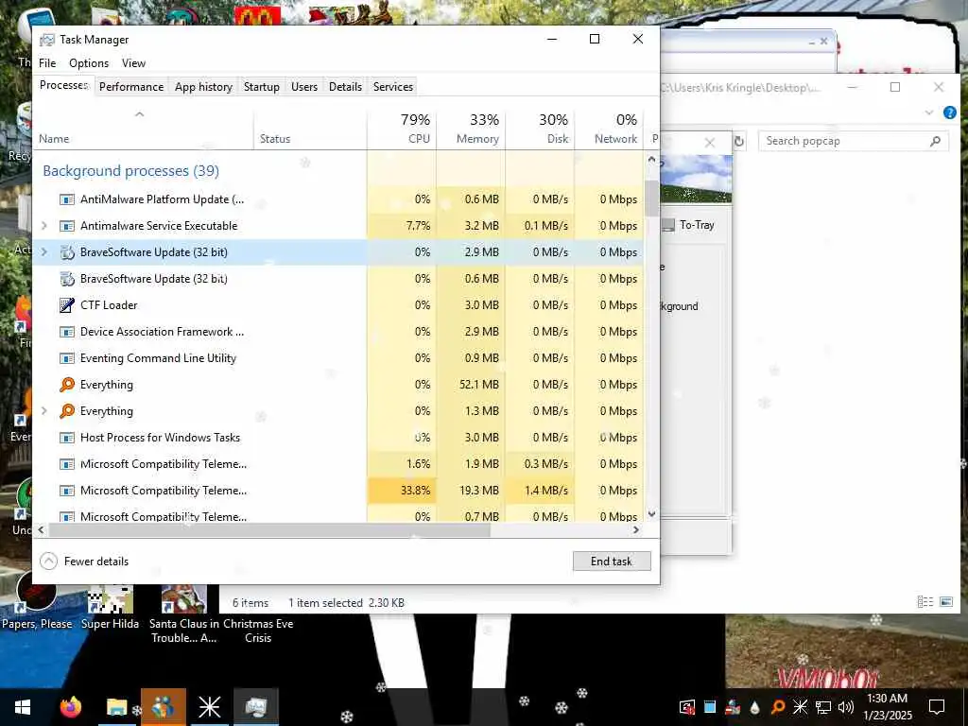Open the Santa Claus in Trouble desktop shortcut
Screen dimensions: 968x726
pyautogui.click(x=184, y=614)
